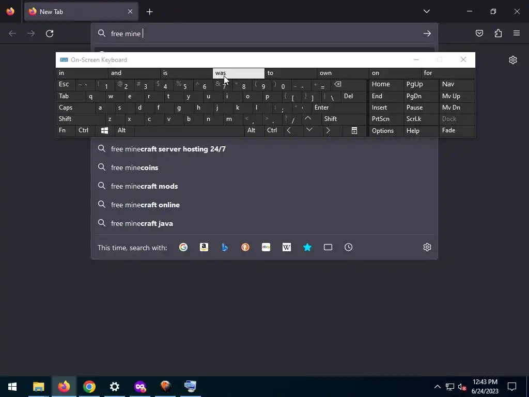
Task: Search with eBay this time
Action: tap(266, 247)
